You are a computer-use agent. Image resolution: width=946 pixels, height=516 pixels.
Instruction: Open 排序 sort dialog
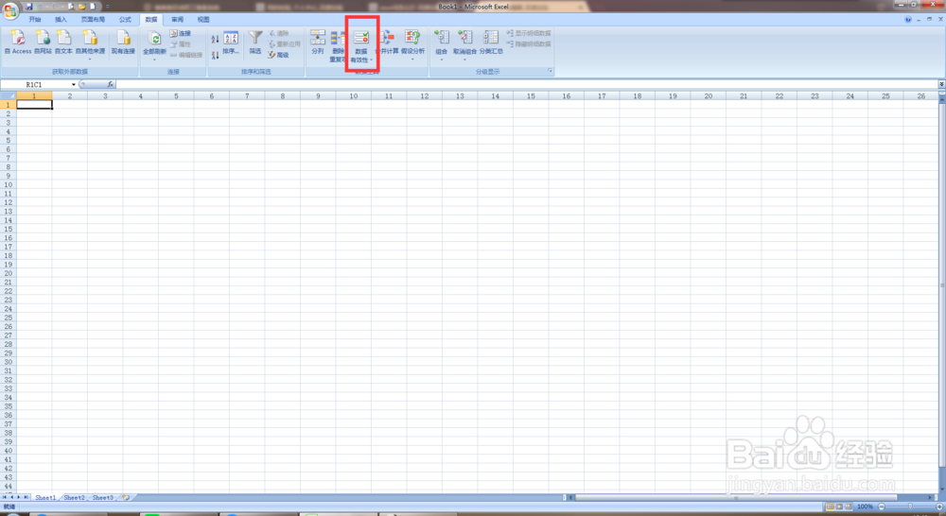coord(231,43)
